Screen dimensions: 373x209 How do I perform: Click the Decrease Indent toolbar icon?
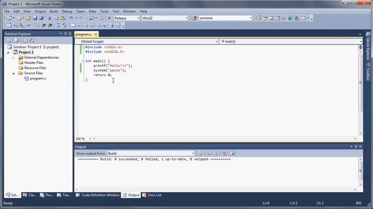(x=44, y=26)
